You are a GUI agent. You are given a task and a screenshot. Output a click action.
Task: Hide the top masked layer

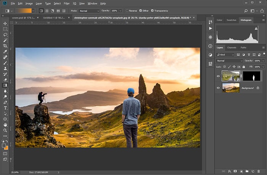pos(218,76)
